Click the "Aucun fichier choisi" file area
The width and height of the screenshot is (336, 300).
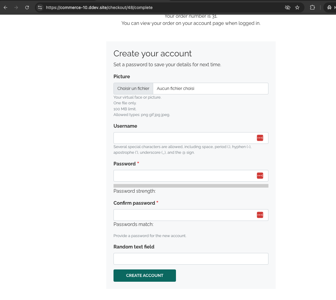point(210,88)
